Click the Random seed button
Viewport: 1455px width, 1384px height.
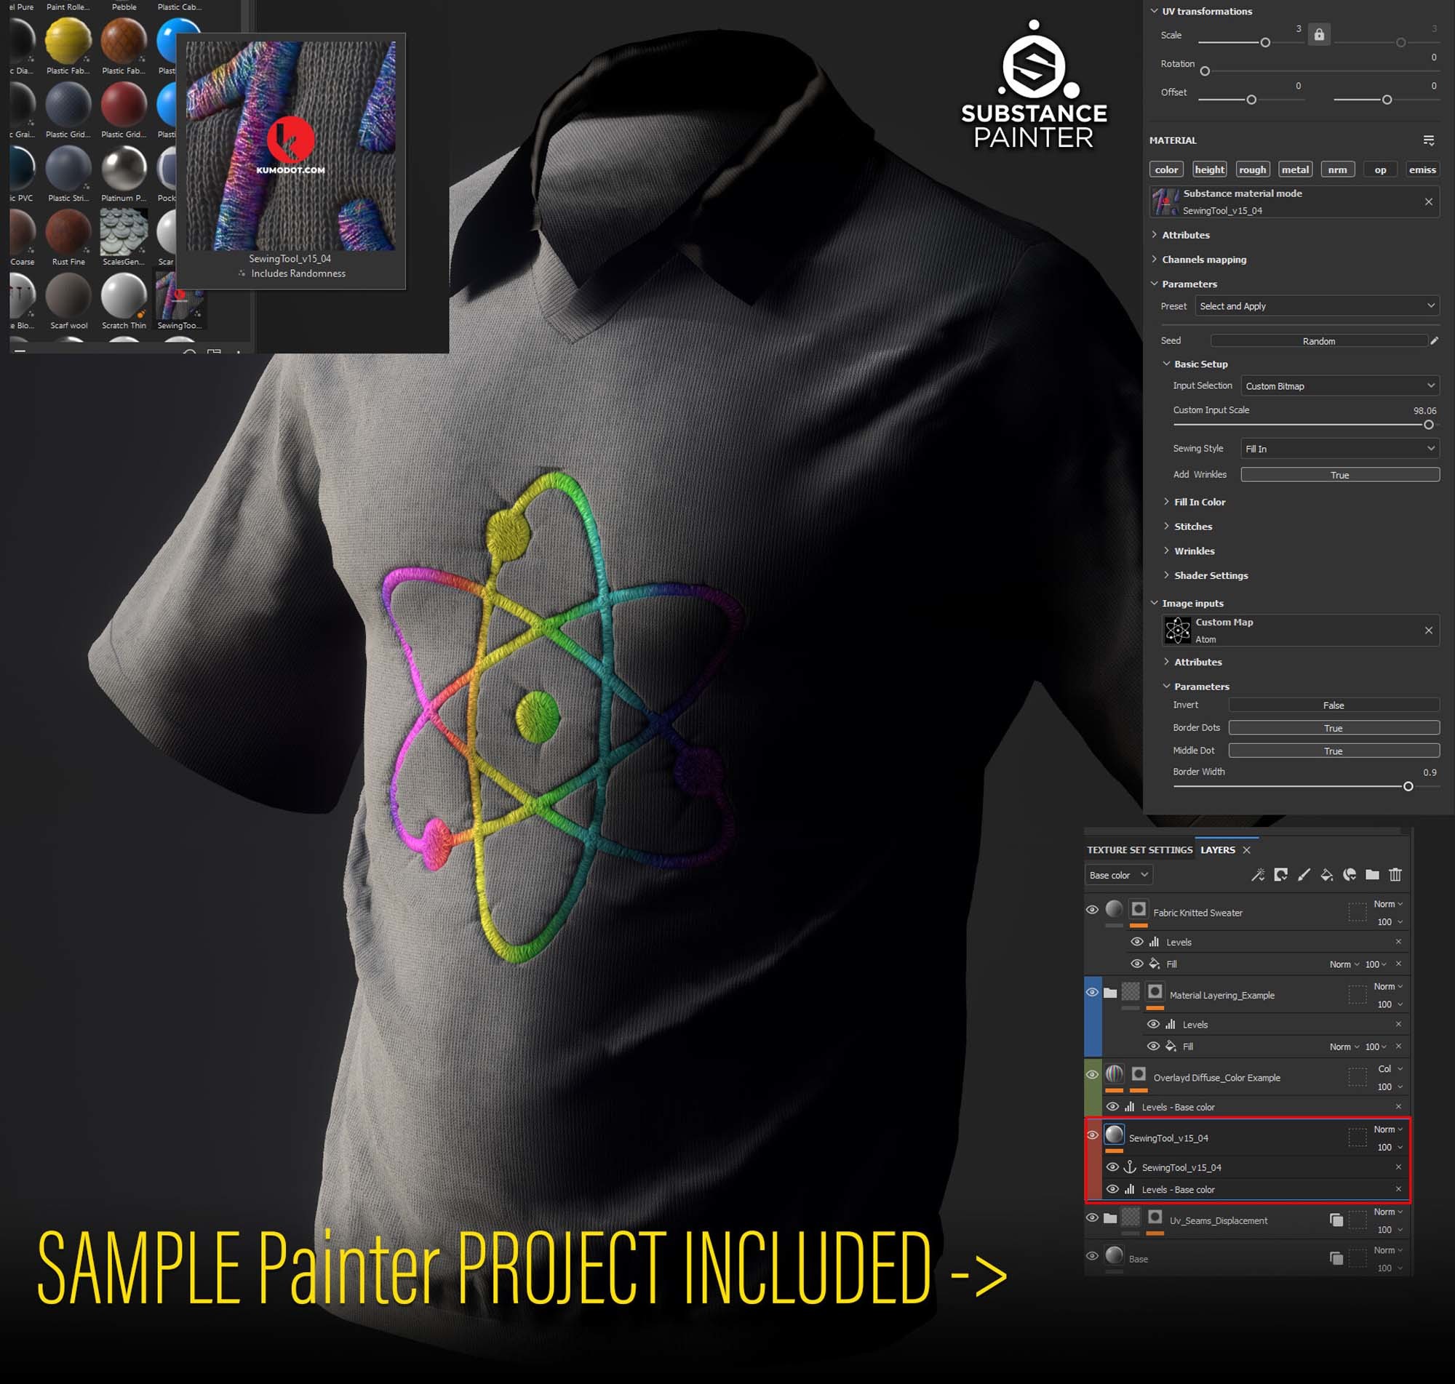[1318, 341]
